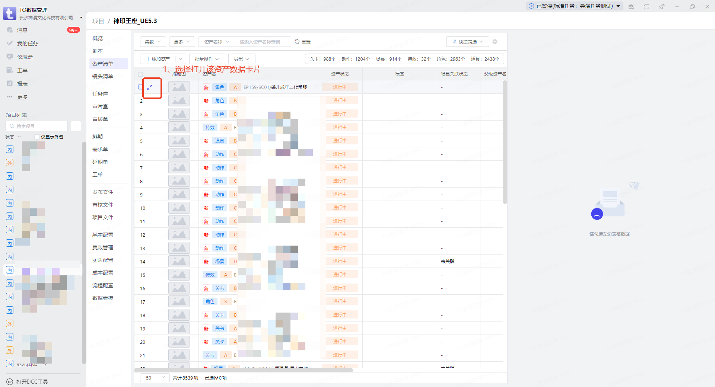The width and height of the screenshot is (715, 387).
Task: Click the 添加资产 button
Action: click(x=158, y=59)
